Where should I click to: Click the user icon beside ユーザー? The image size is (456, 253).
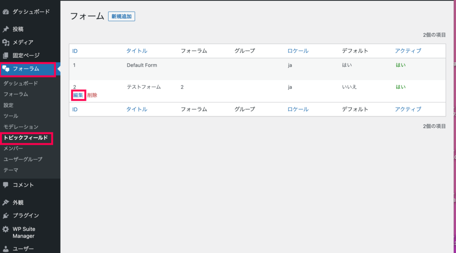point(6,249)
